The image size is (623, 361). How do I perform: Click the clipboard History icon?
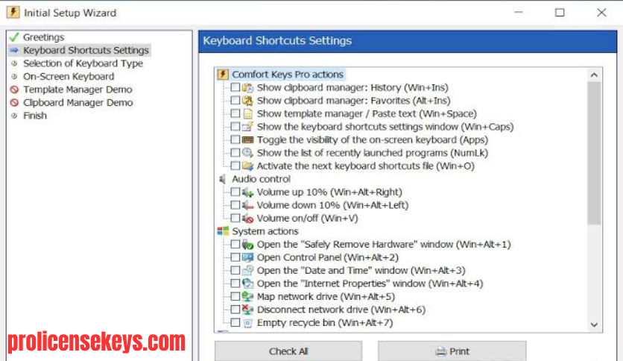click(247, 87)
